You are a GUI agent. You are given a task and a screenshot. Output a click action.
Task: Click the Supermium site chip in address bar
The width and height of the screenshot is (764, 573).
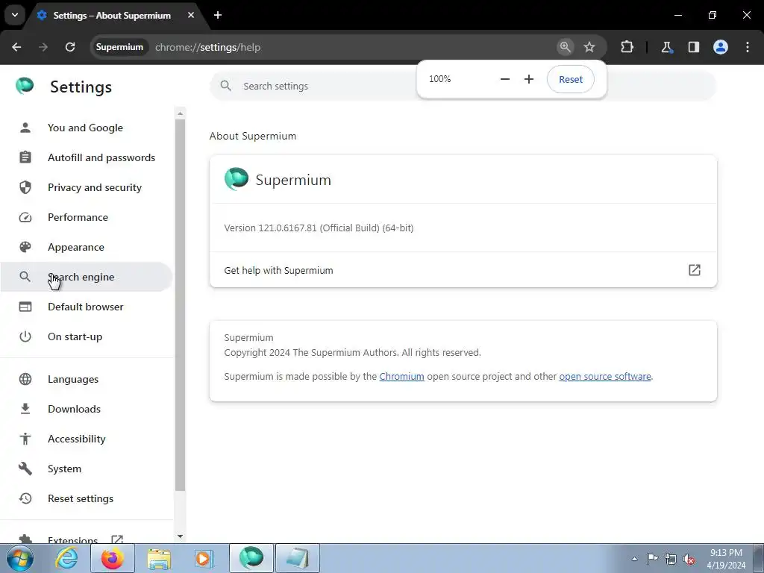[x=119, y=47]
